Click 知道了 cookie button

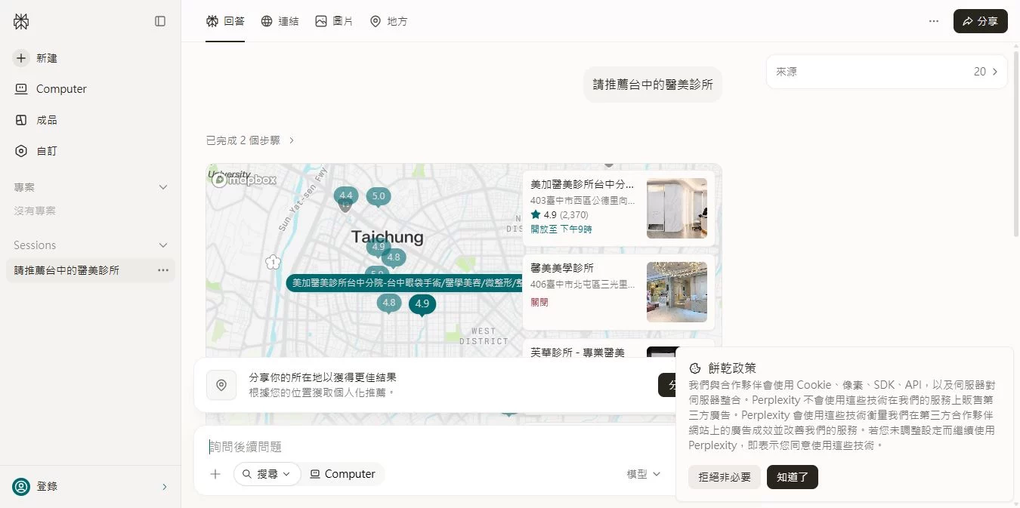point(793,477)
